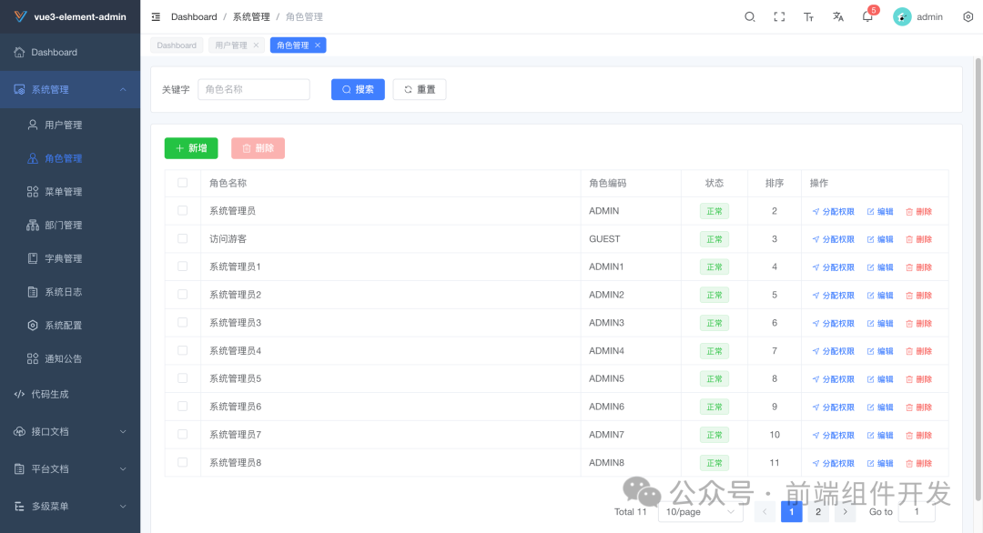This screenshot has height=533, width=983.
Task: Open the notification bell with badge 5
Action: tap(866, 17)
